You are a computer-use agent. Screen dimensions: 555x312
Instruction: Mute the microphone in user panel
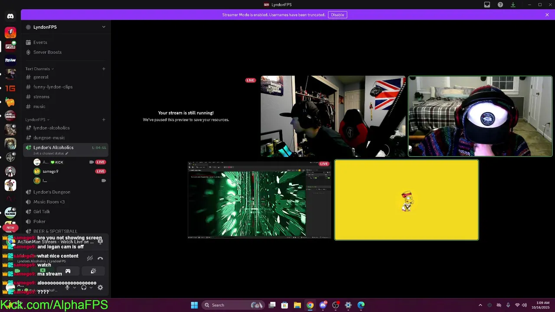67,287
